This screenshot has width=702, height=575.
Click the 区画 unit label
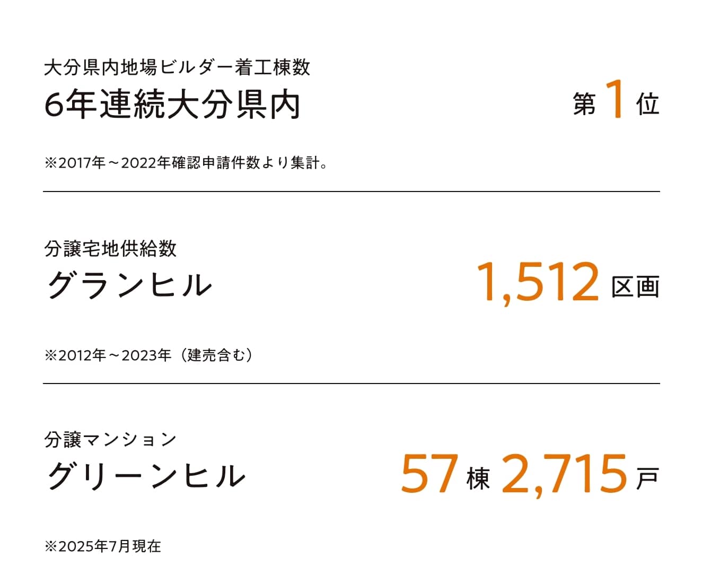coord(635,286)
